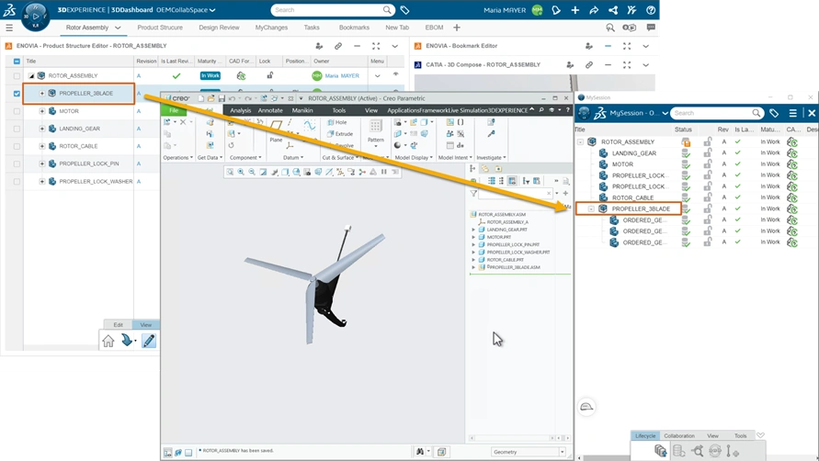This screenshot has width=819, height=461.
Task: Select the Hole tool in Creo
Action: pos(337,122)
